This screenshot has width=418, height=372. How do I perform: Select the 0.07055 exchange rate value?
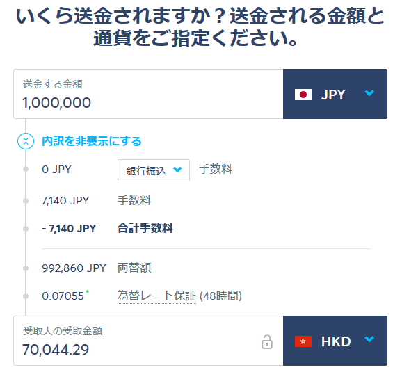(61, 296)
